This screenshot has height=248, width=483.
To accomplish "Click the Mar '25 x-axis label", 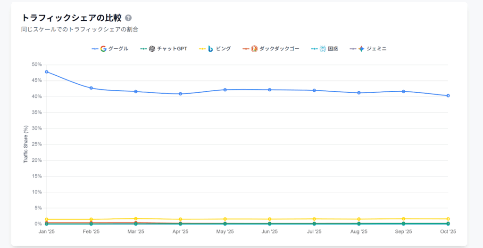I will tap(136, 232).
